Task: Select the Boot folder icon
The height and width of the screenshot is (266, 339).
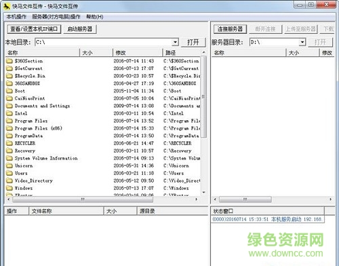Action: (x=9, y=91)
